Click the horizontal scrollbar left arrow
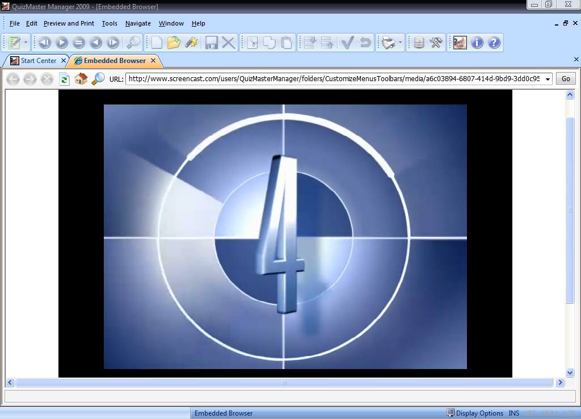Viewport: 581px width, 419px height. click(10, 382)
